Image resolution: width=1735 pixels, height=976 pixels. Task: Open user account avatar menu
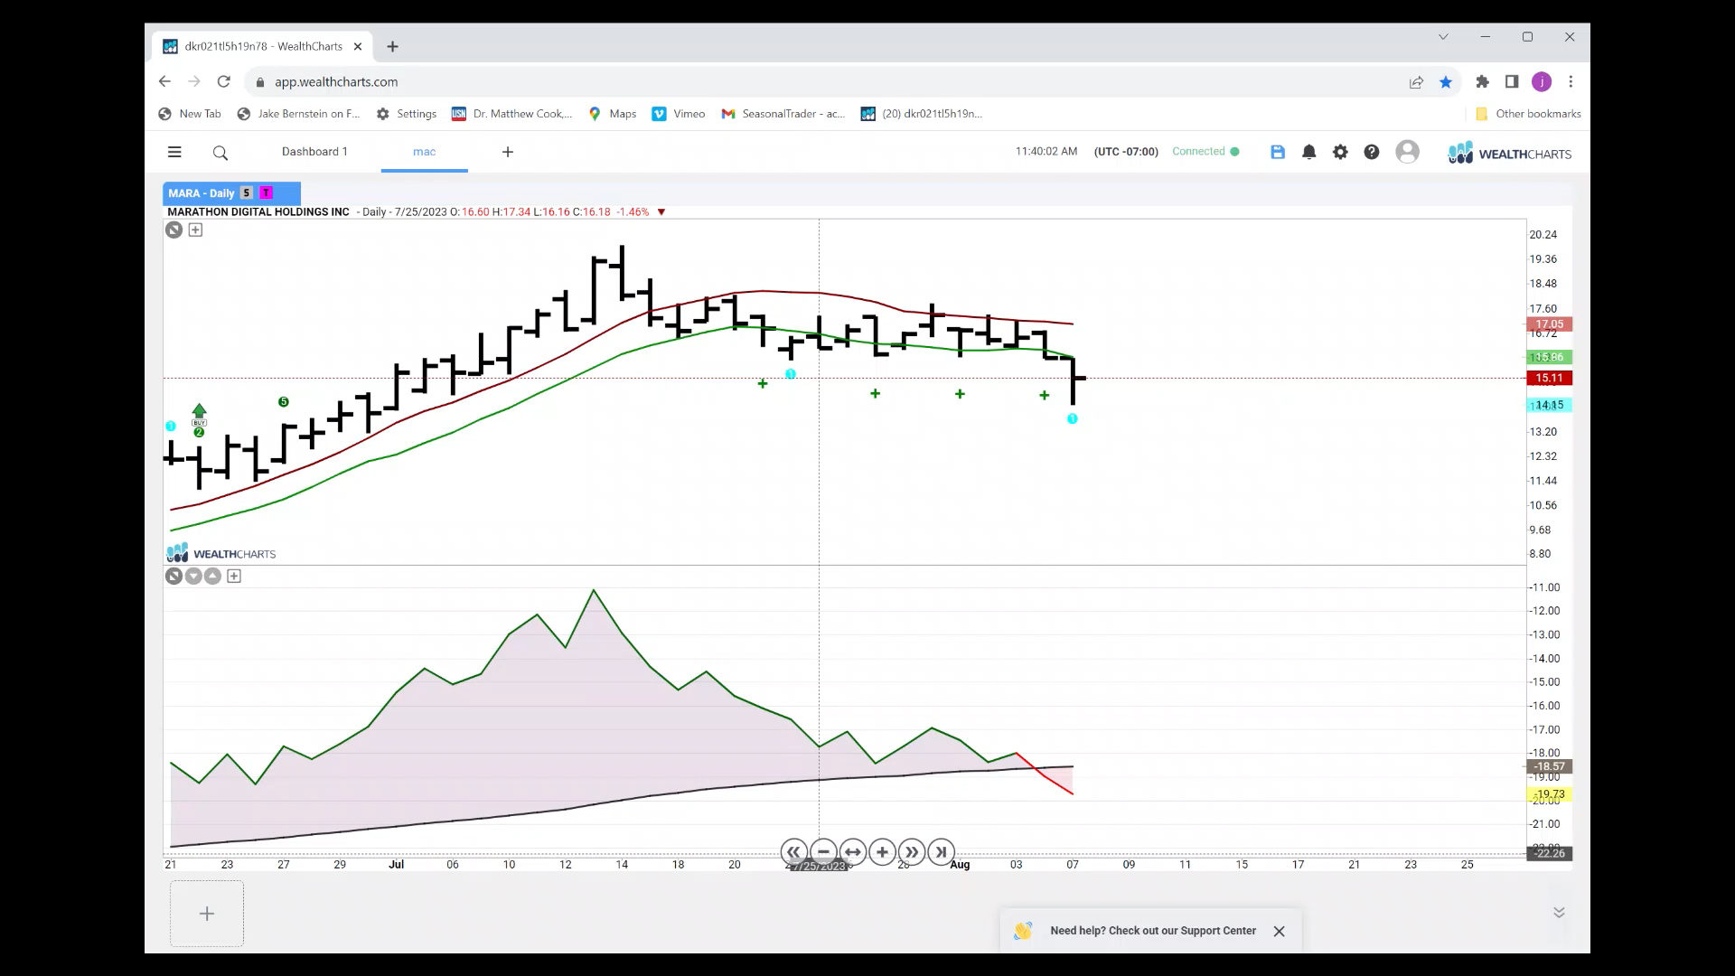(1407, 152)
